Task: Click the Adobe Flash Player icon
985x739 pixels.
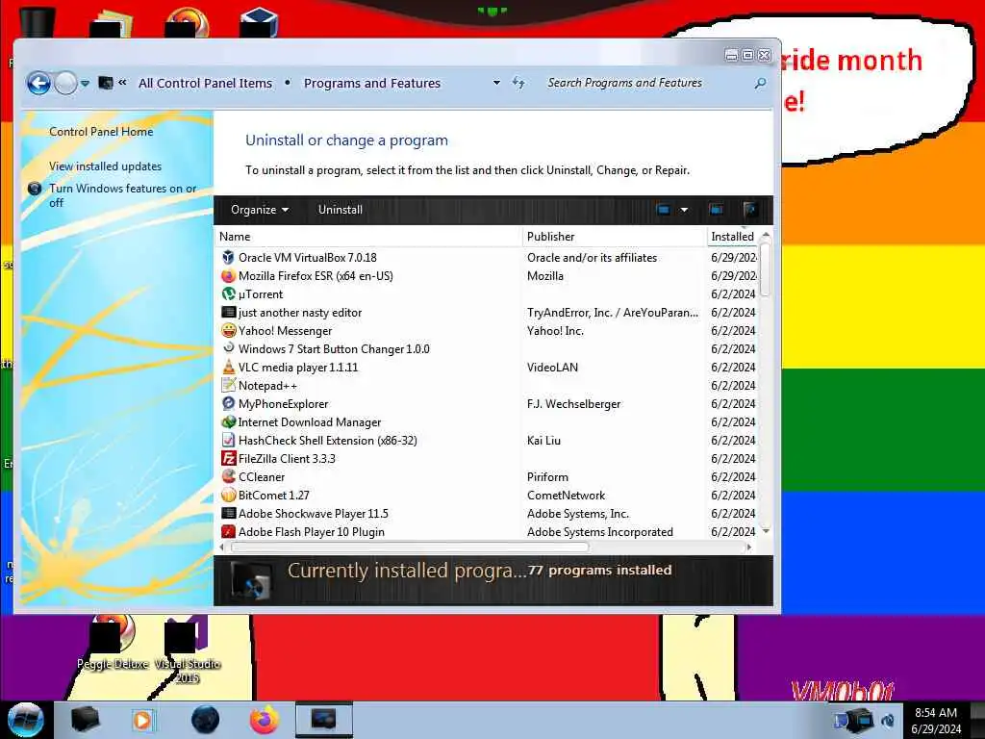Action: [228, 531]
